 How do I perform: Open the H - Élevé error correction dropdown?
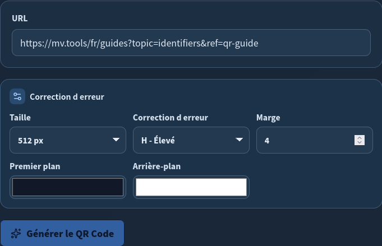(x=191, y=140)
